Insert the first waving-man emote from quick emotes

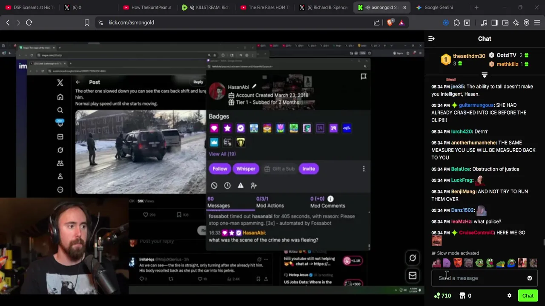[436, 263]
